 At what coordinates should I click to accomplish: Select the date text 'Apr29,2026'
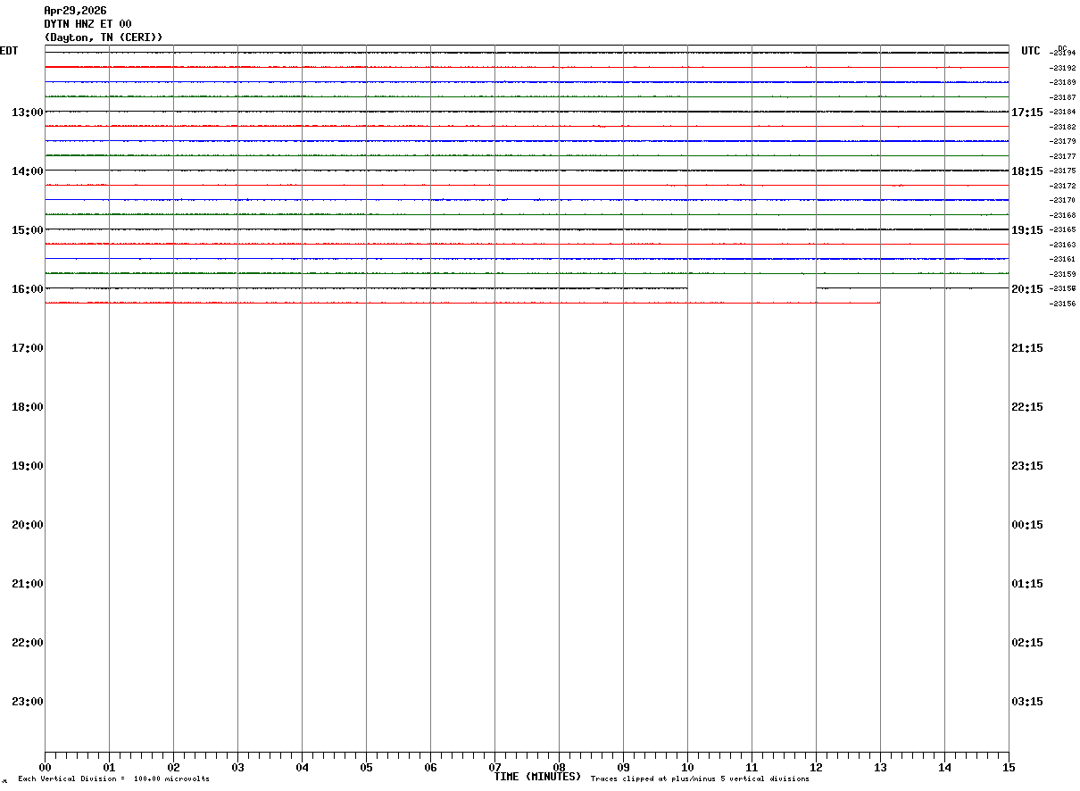[x=75, y=11]
